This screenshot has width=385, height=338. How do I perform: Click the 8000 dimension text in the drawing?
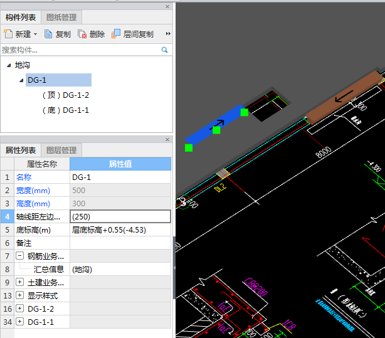coord(324,152)
